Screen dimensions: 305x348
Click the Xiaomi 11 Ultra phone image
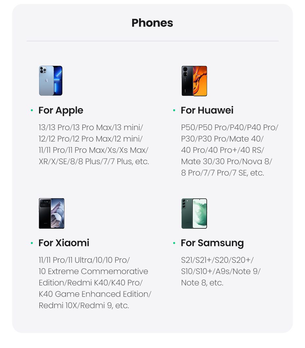click(x=51, y=213)
